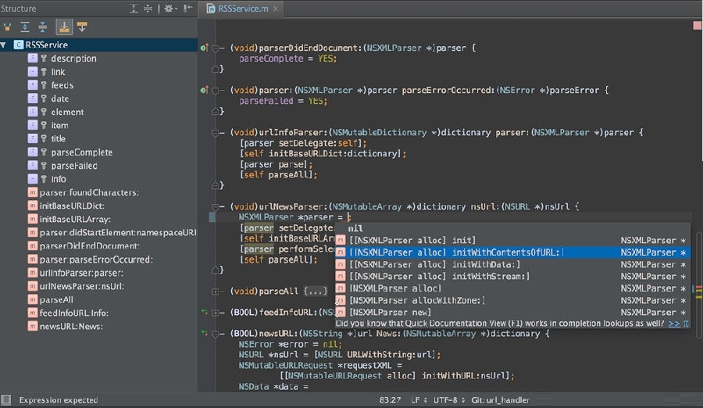Screen dimensions: 703x408
Task: Choose the [NSXMLParser alloc] completion item
Action: (512, 288)
